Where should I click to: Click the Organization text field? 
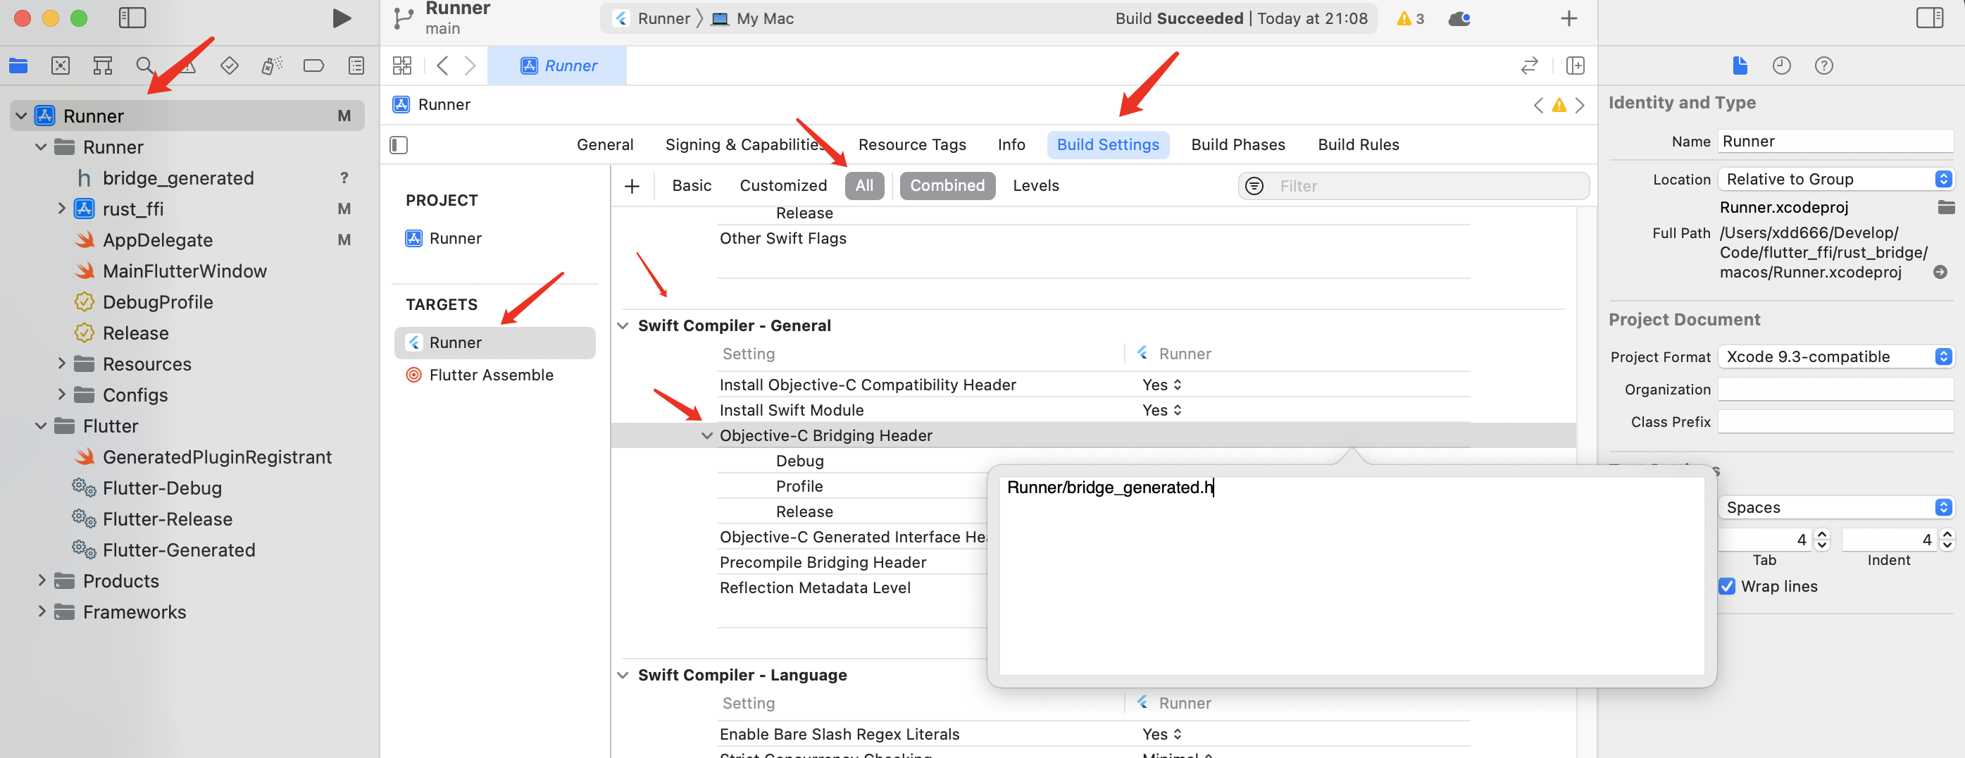pos(1835,390)
